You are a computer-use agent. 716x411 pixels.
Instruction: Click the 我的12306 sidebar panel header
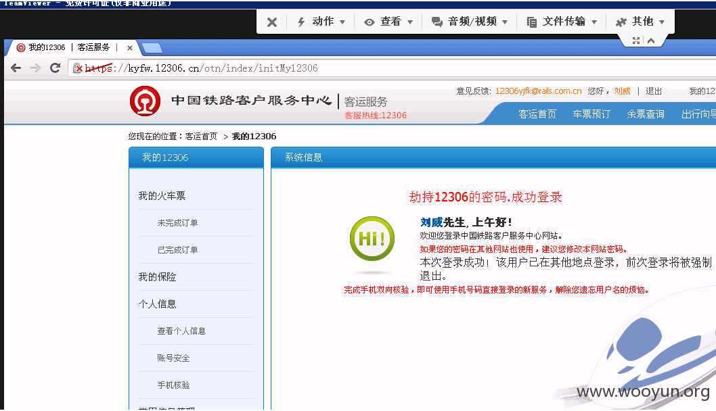tap(196, 158)
